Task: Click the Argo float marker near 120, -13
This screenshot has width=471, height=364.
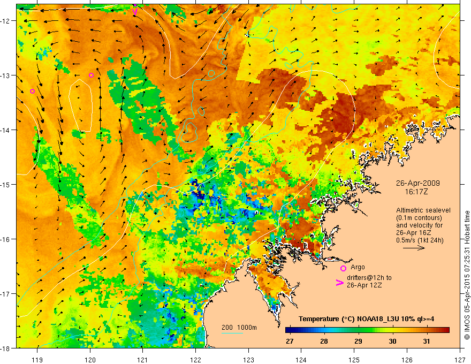Action: click(x=92, y=75)
